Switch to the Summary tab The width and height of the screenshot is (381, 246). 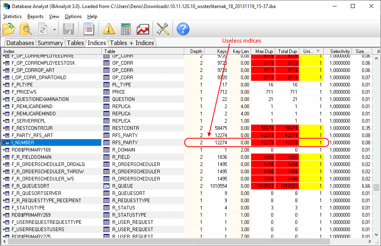(50, 43)
